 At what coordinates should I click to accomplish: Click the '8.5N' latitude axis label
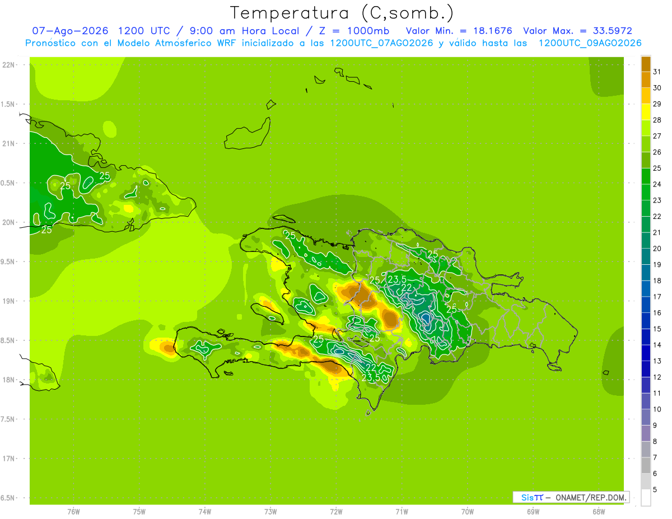(x=8, y=340)
